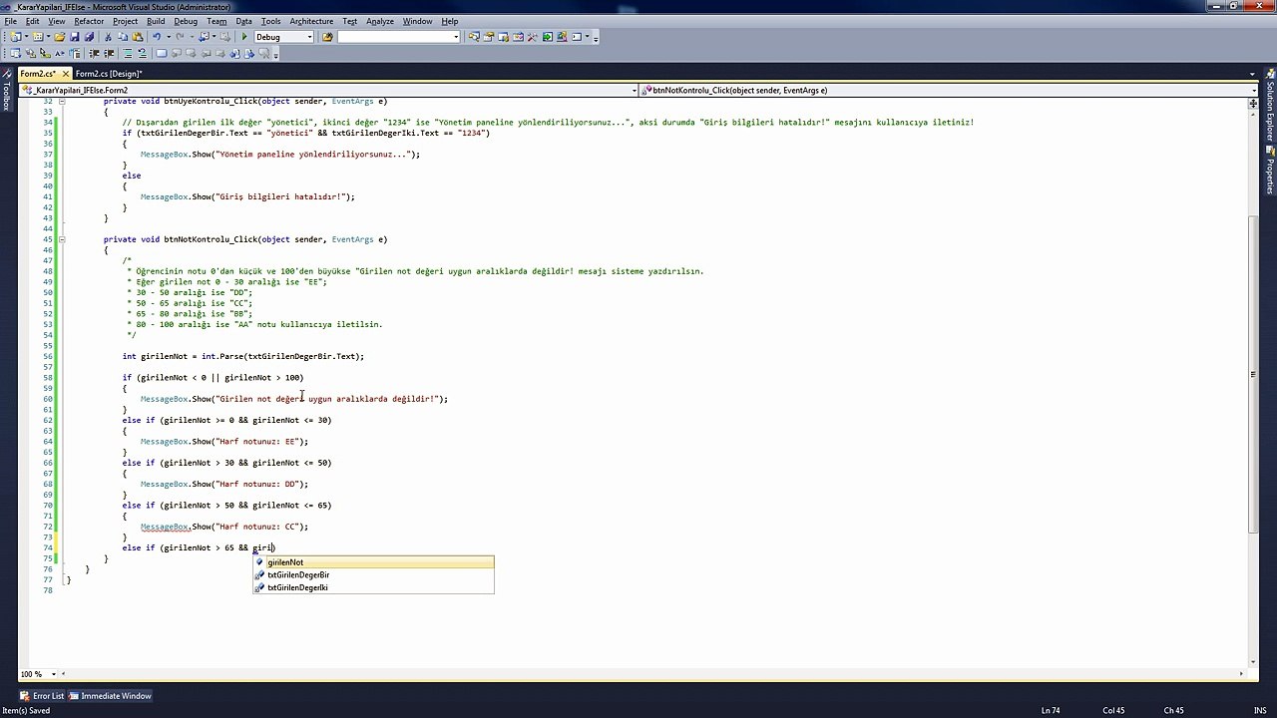
Task: Click the Add New Item icon
Action: coord(38,37)
